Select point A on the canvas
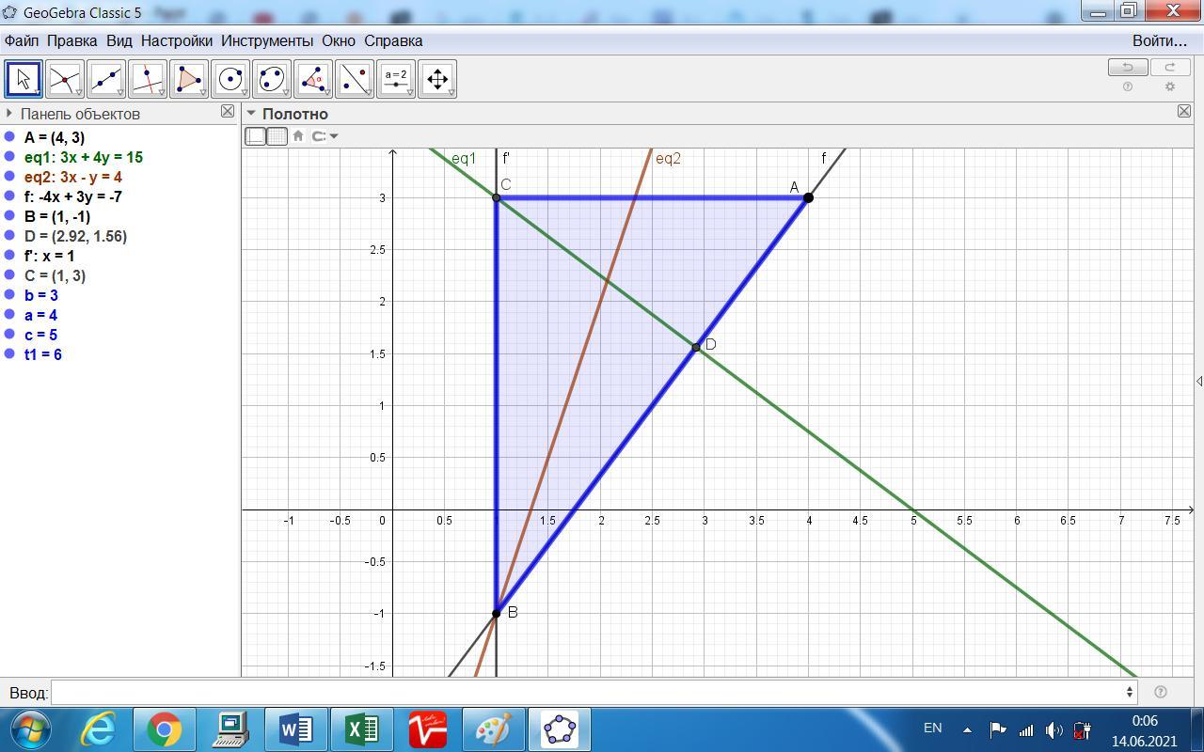 (808, 197)
